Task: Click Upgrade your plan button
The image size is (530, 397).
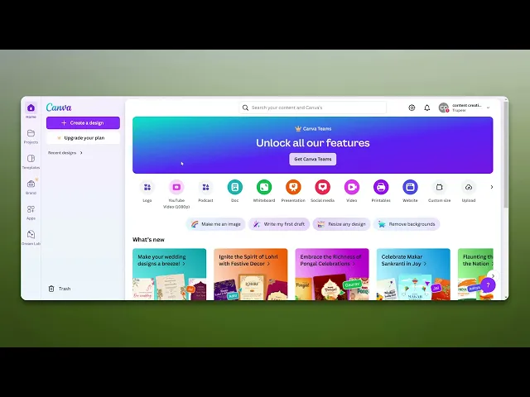Action: [83, 138]
